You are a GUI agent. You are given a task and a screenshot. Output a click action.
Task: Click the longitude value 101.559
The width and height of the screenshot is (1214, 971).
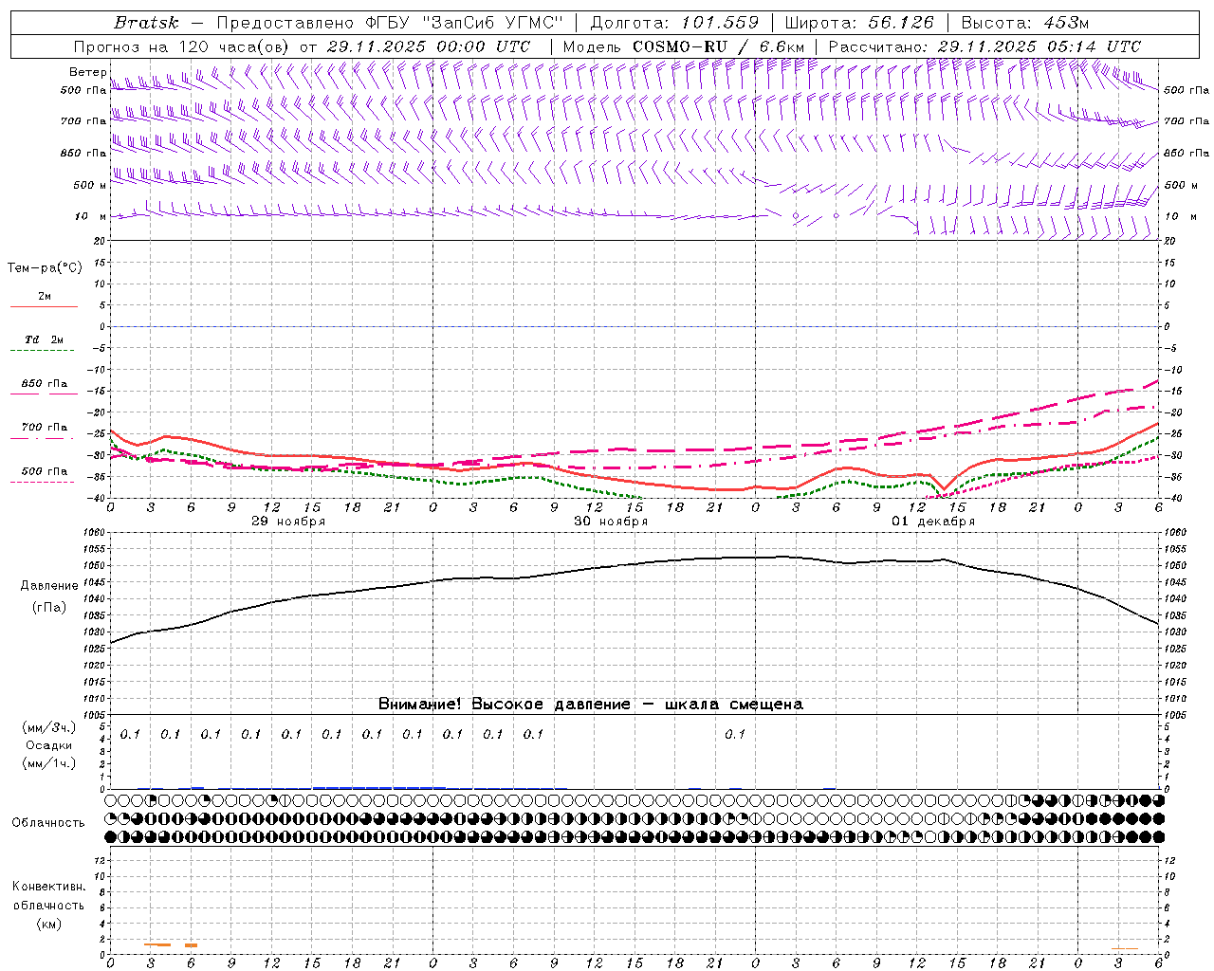click(x=720, y=23)
